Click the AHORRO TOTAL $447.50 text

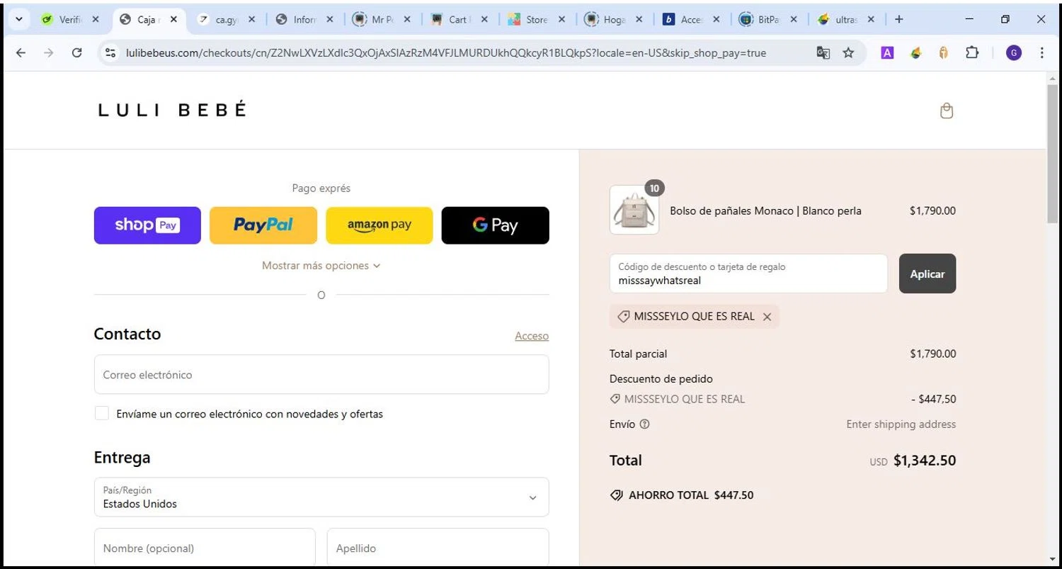point(682,495)
